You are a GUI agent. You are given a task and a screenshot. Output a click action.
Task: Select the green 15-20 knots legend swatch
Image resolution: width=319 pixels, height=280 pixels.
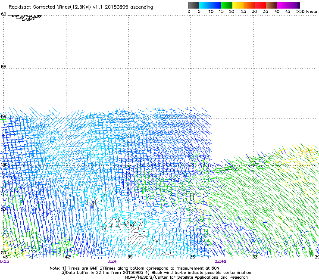click(227, 5)
